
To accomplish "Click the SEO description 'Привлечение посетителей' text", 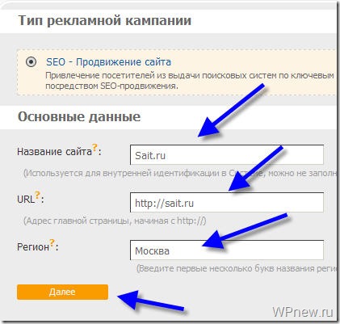I will tap(190, 81).
